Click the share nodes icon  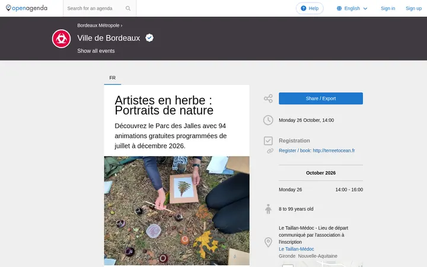click(268, 98)
